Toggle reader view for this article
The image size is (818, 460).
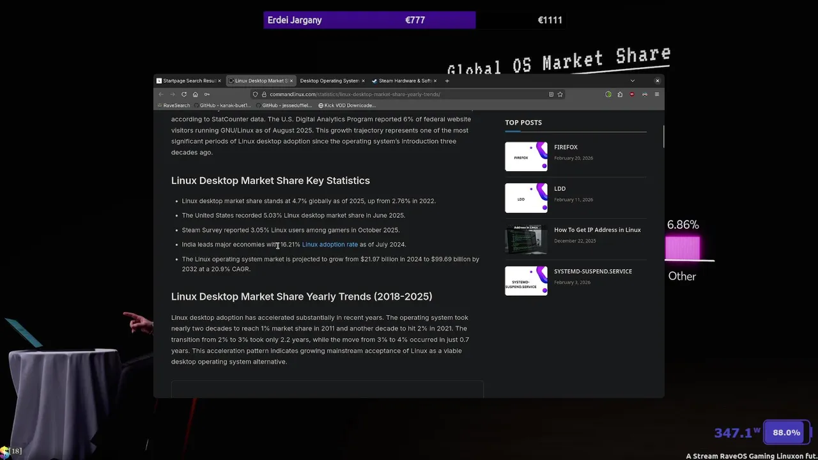(x=551, y=94)
